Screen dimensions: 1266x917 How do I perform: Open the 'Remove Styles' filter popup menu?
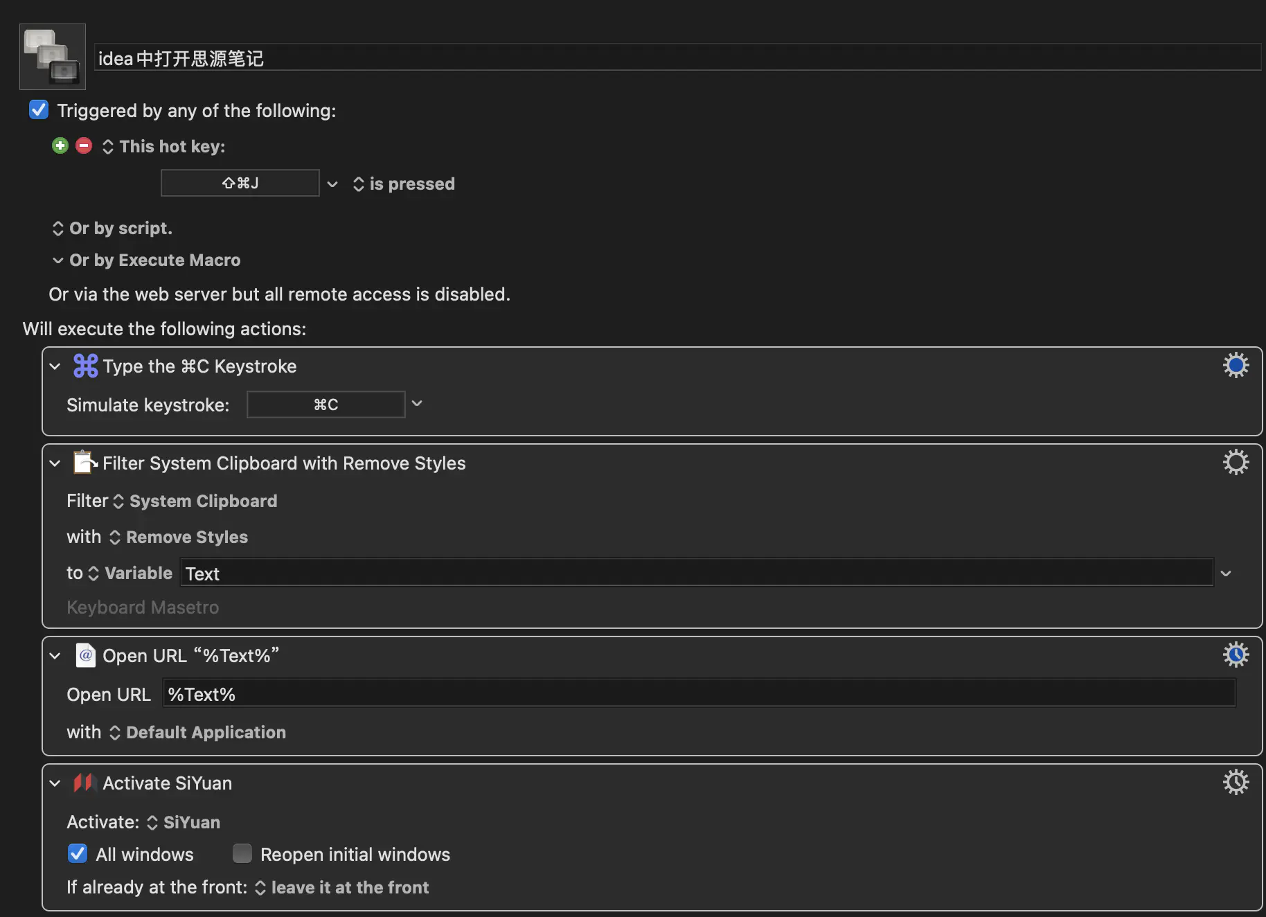179,537
